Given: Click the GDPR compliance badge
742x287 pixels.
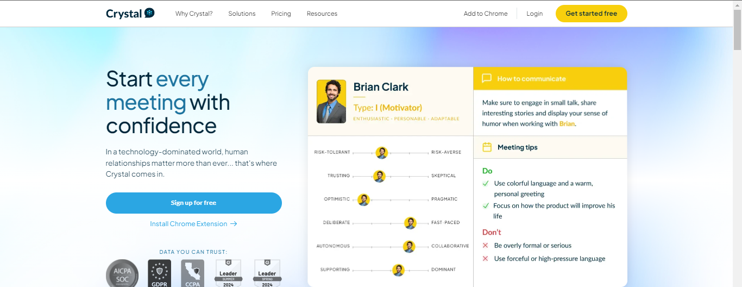Looking at the screenshot, I should 159,273.
